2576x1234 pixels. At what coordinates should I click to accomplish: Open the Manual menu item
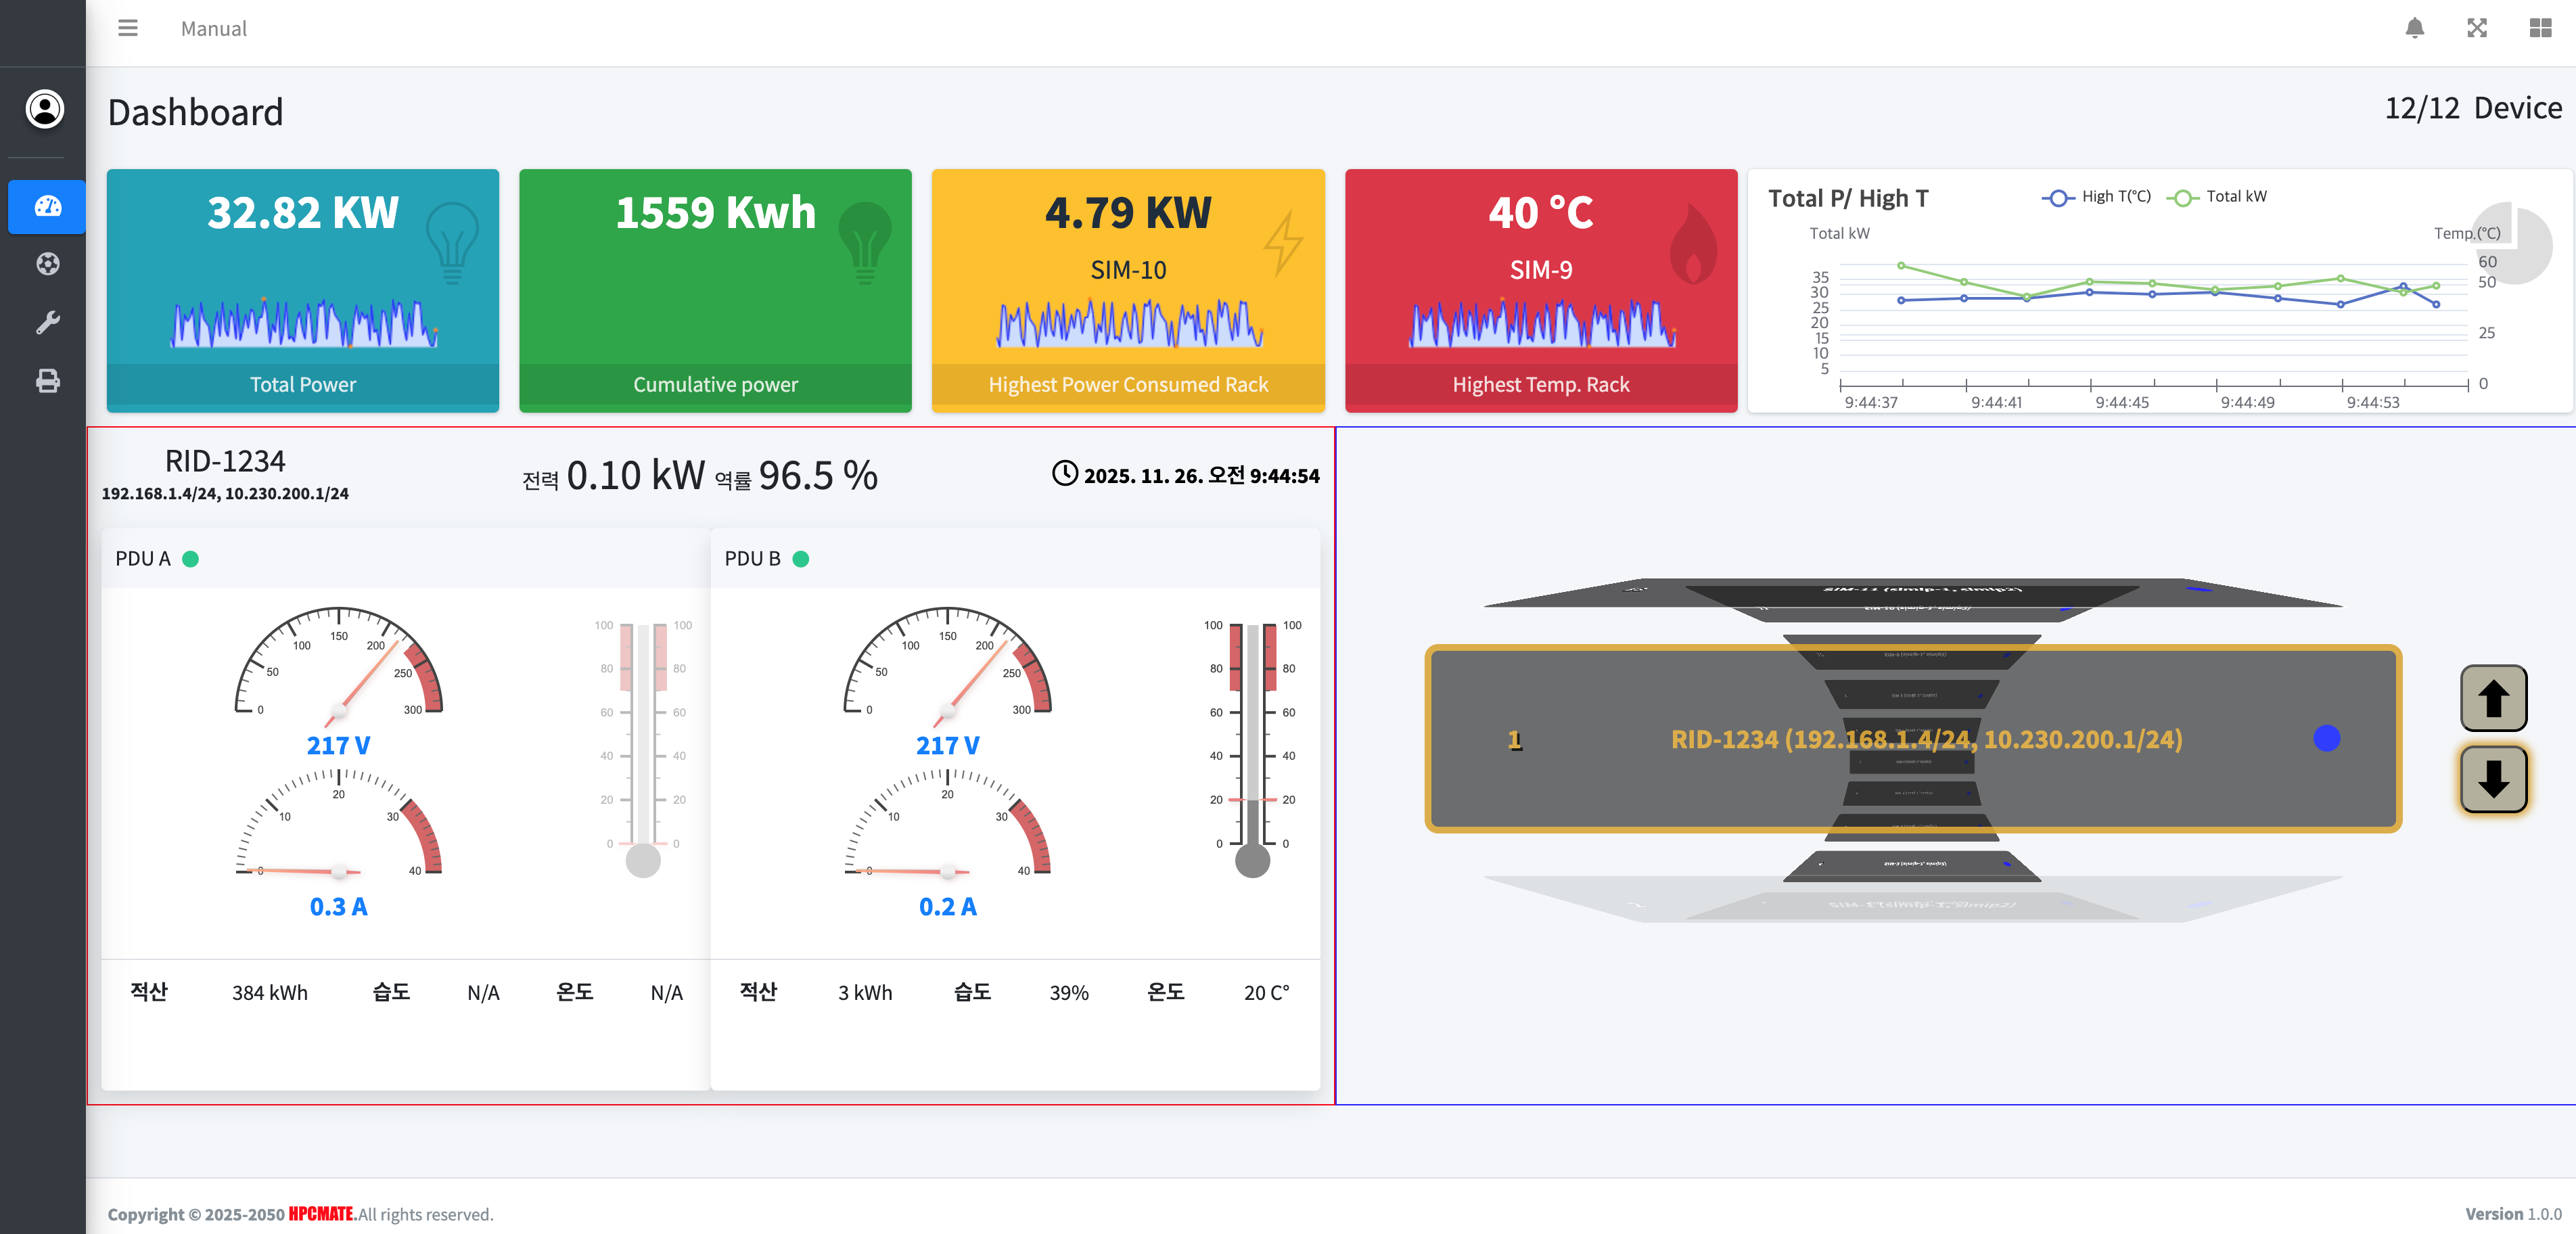coord(213,29)
